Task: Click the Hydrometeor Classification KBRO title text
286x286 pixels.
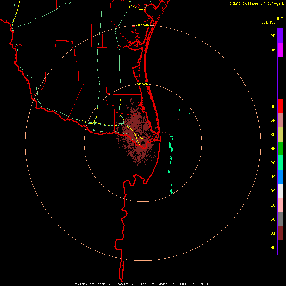Action: pyautogui.click(x=143, y=284)
